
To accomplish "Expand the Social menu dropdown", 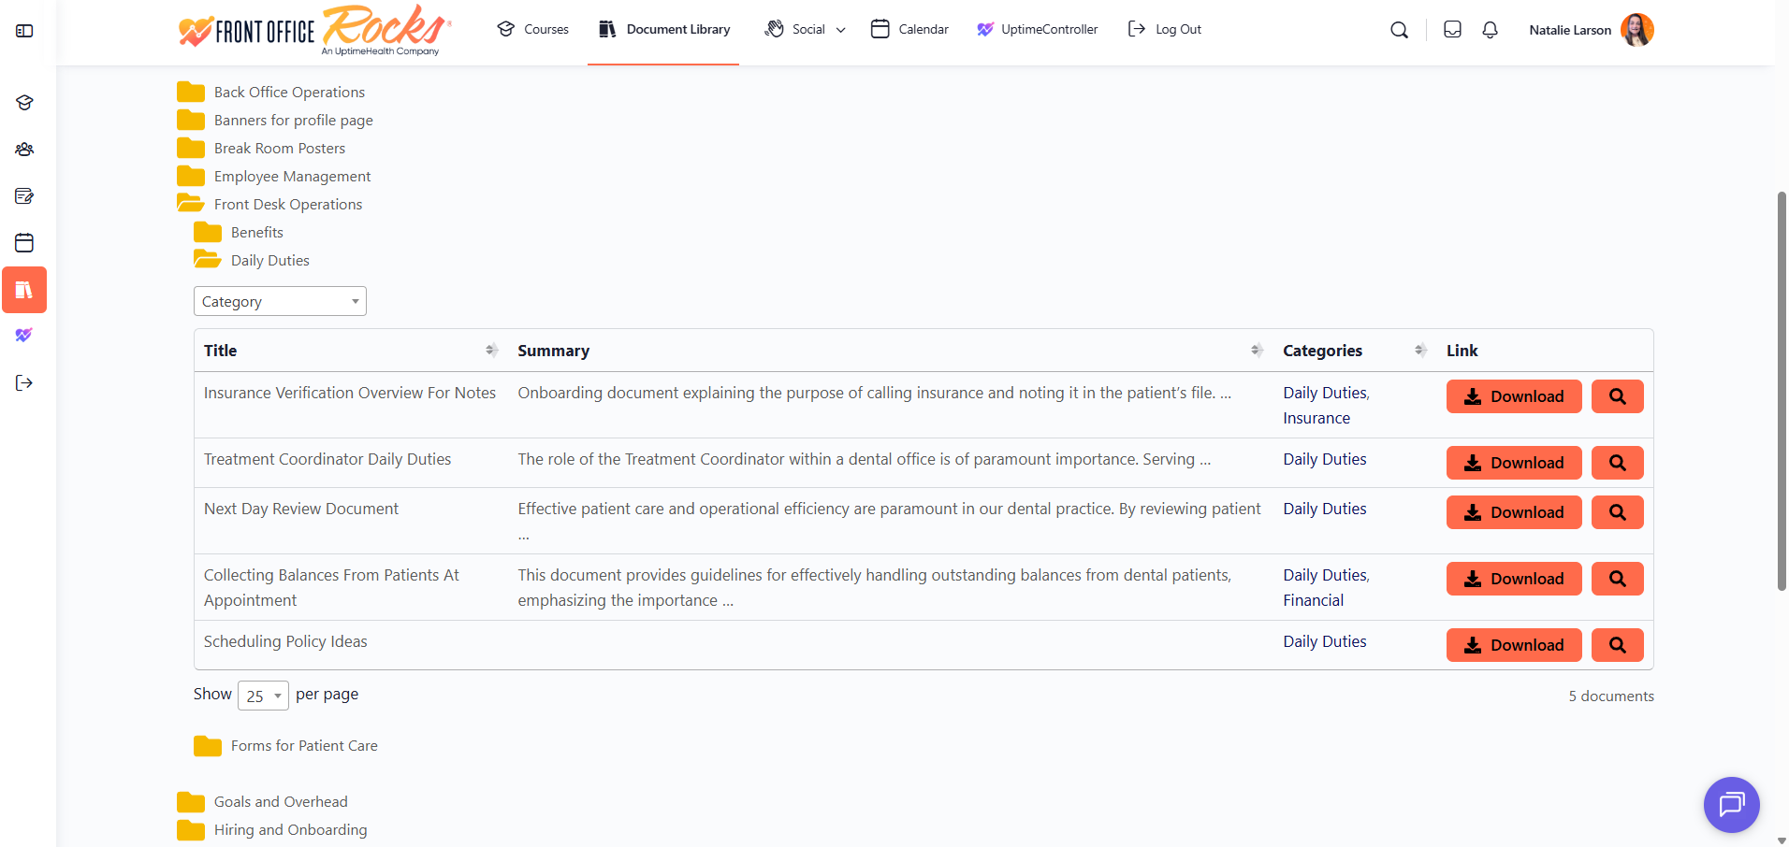I will click(806, 30).
